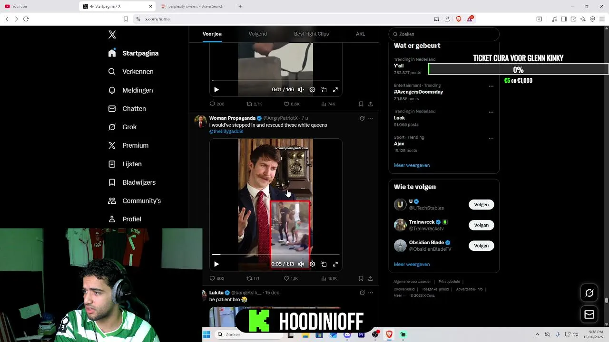Unmute the Woman Propaganda video
This screenshot has height=342, width=609.
(x=301, y=264)
